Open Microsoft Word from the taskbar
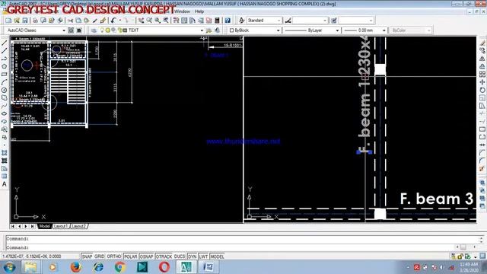The height and width of the screenshot is (274, 487). (x=208, y=267)
